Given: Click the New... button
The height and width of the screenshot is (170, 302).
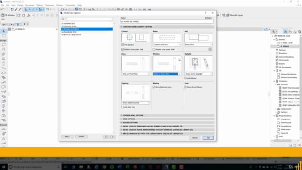Looking at the screenshot, I should tap(67, 136).
